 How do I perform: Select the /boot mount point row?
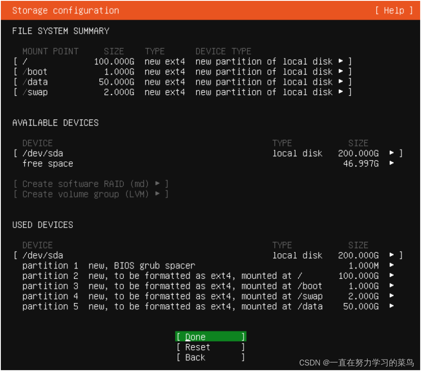pos(183,72)
